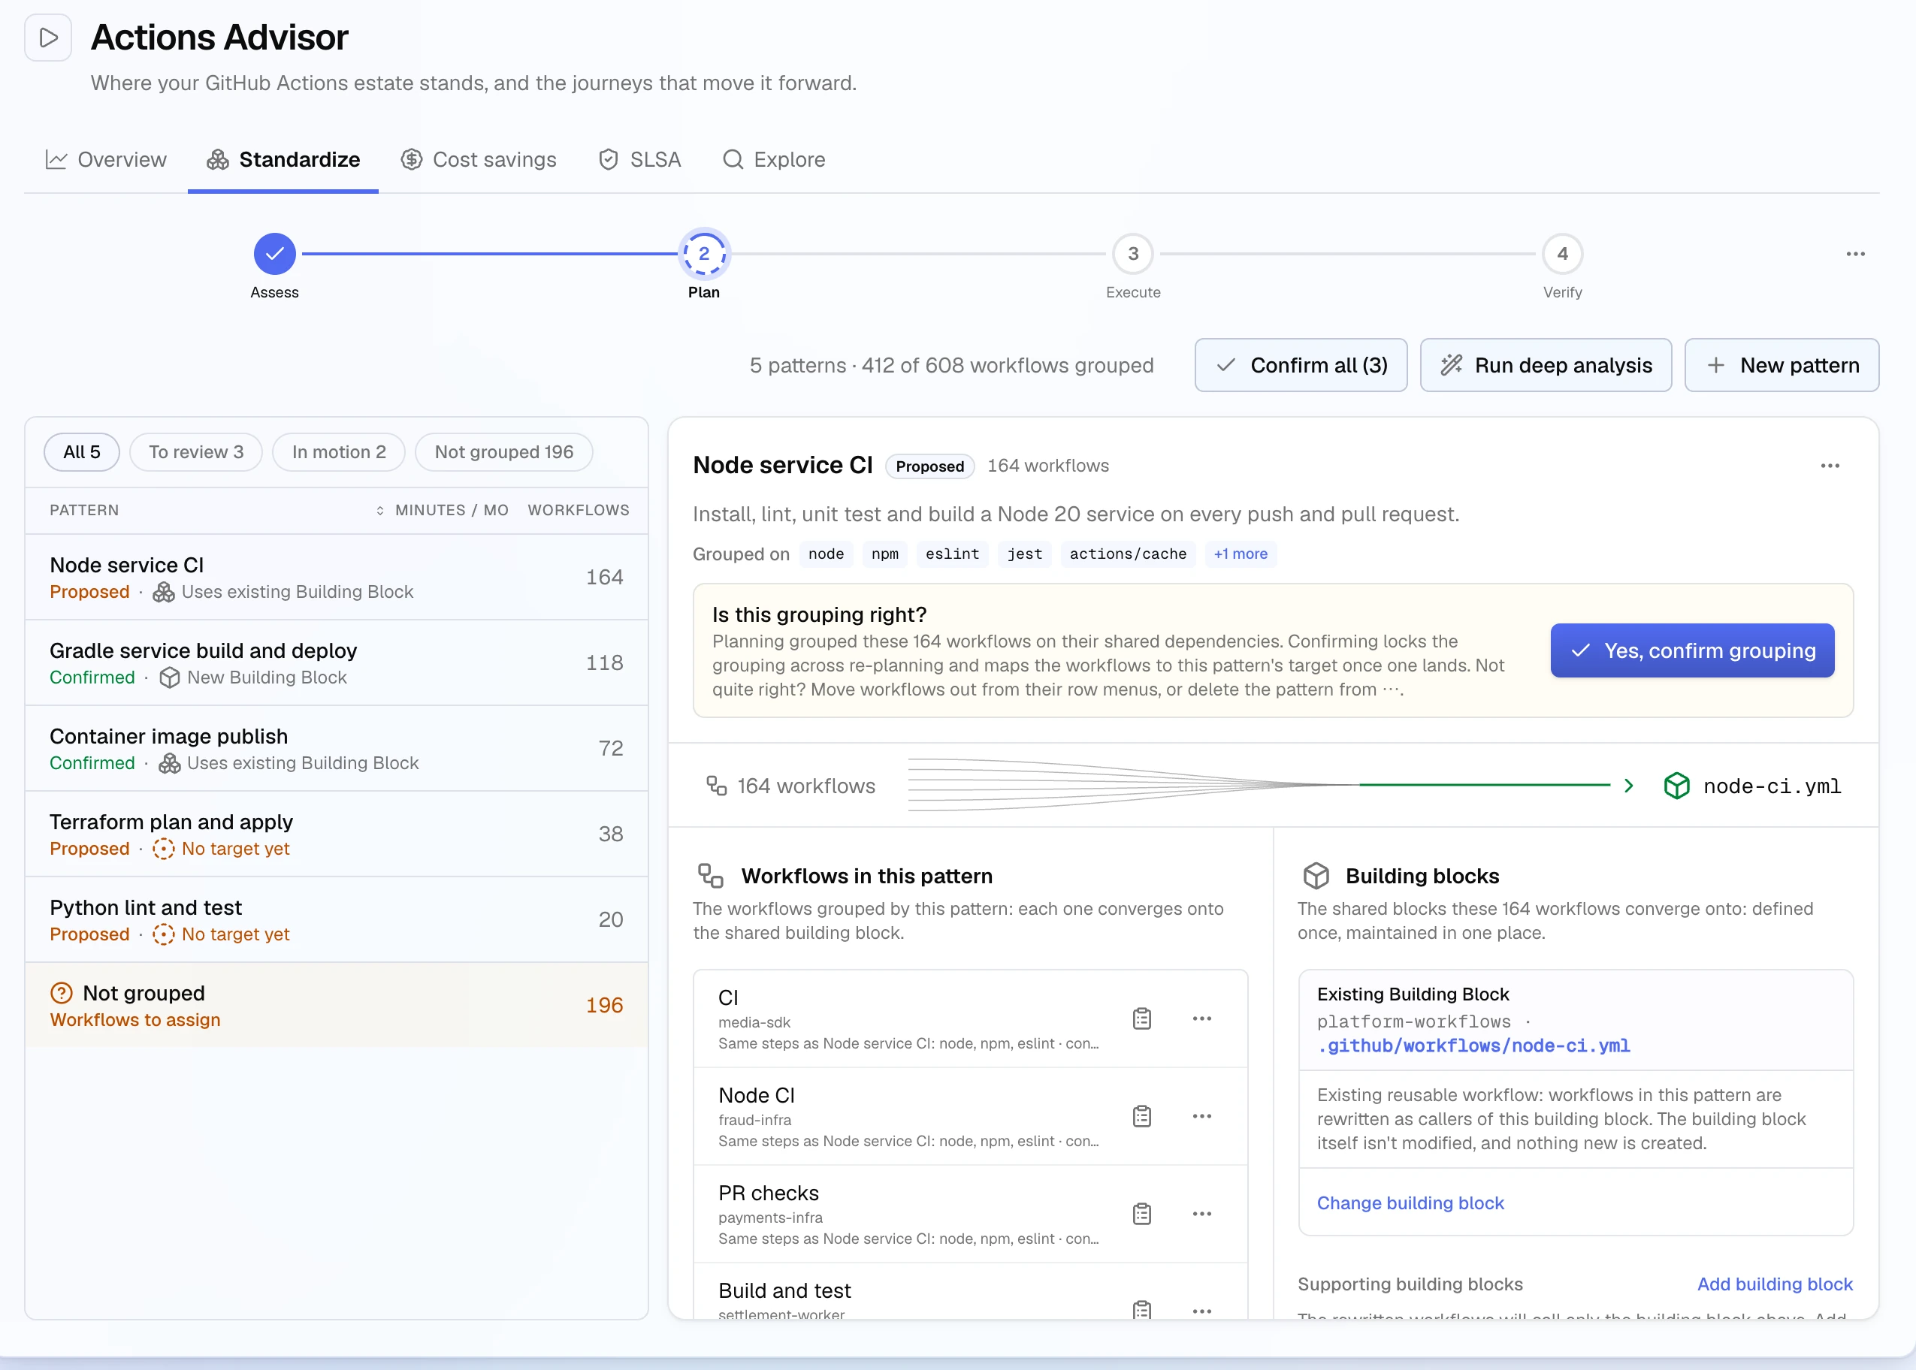Click the node-ci.yml building block cube icon
Screen dimensions: 1916x1370
[x=1676, y=786]
